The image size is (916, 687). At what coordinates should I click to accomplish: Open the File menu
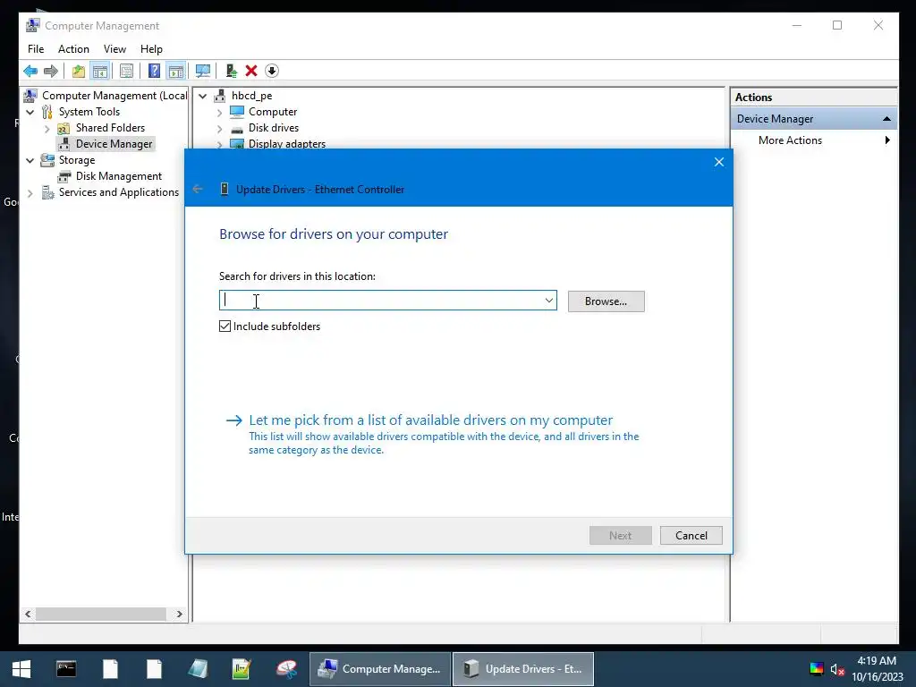tap(36, 49)
